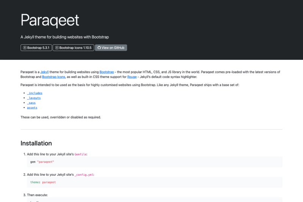The height and width of the screenshot is (202, 303).
Task: Open the Jekyll link in the intro paragraph
Action: 44,72
